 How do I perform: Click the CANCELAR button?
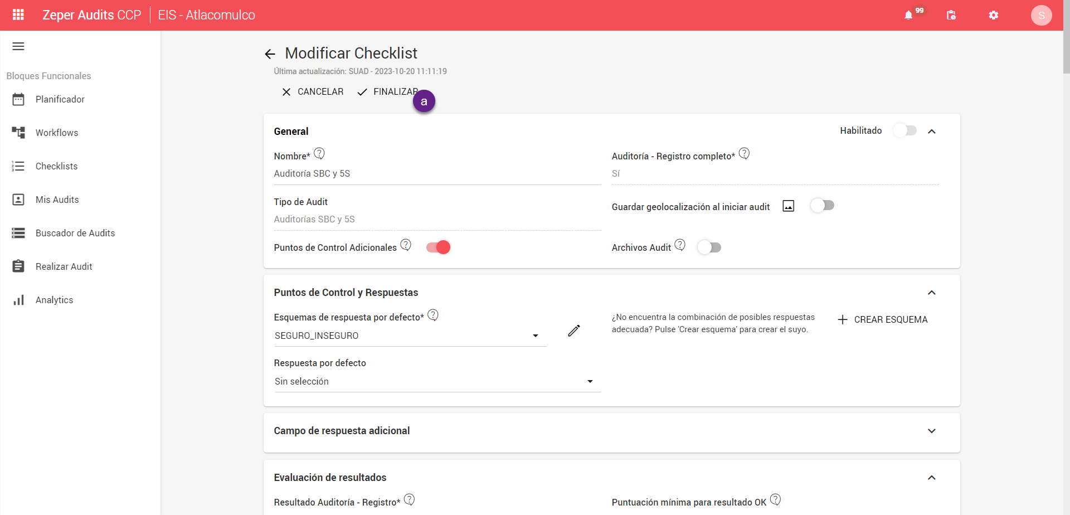[313, 91]
